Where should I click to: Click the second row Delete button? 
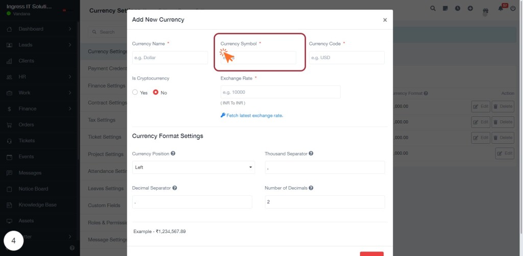503,122
